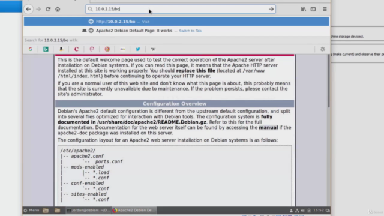Screen dimensions: 384x216
Task: Open the second taskbar folder icon
Action: (x=58, y=211)
